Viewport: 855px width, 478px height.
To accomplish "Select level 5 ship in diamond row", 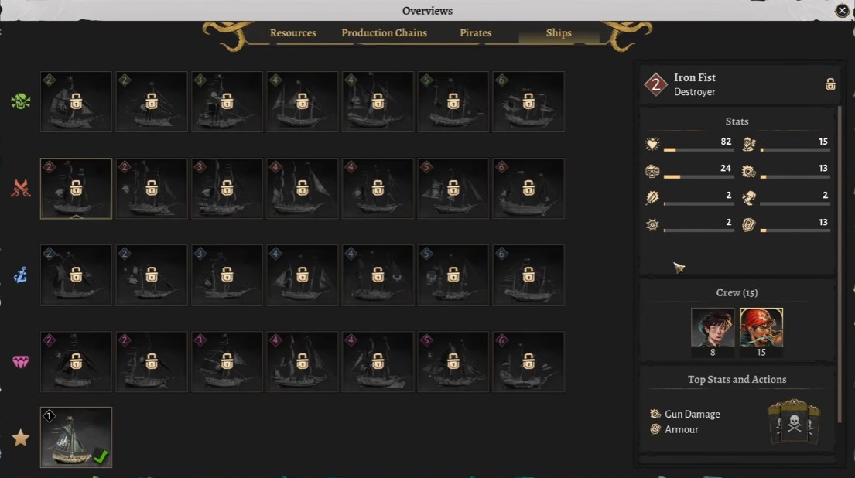I will pyautogui.click(x=453, y=362).
